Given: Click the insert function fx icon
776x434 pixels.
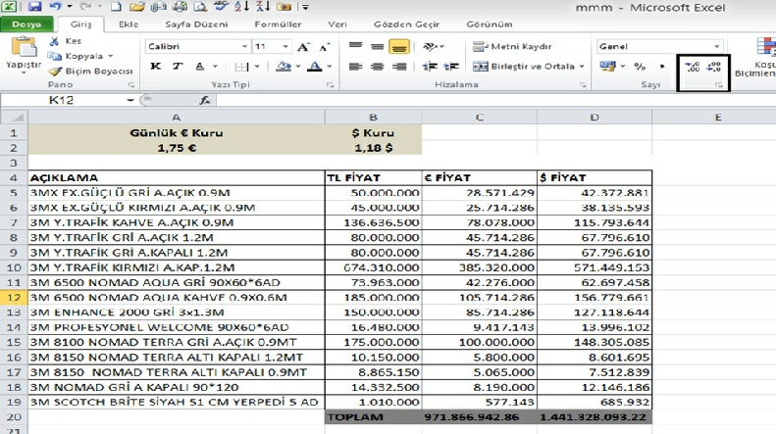Looking at the screenshot, I should click(x=204, y=100).
